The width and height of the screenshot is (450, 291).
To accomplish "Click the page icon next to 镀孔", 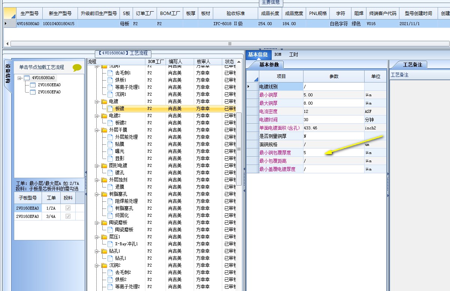I will [x=110, y=173].
